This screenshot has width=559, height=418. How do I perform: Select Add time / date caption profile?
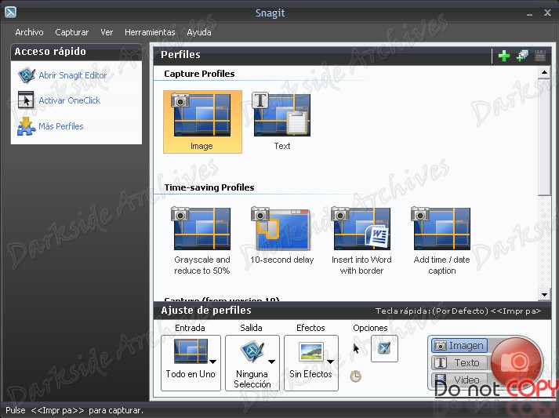tap(441, 241)
